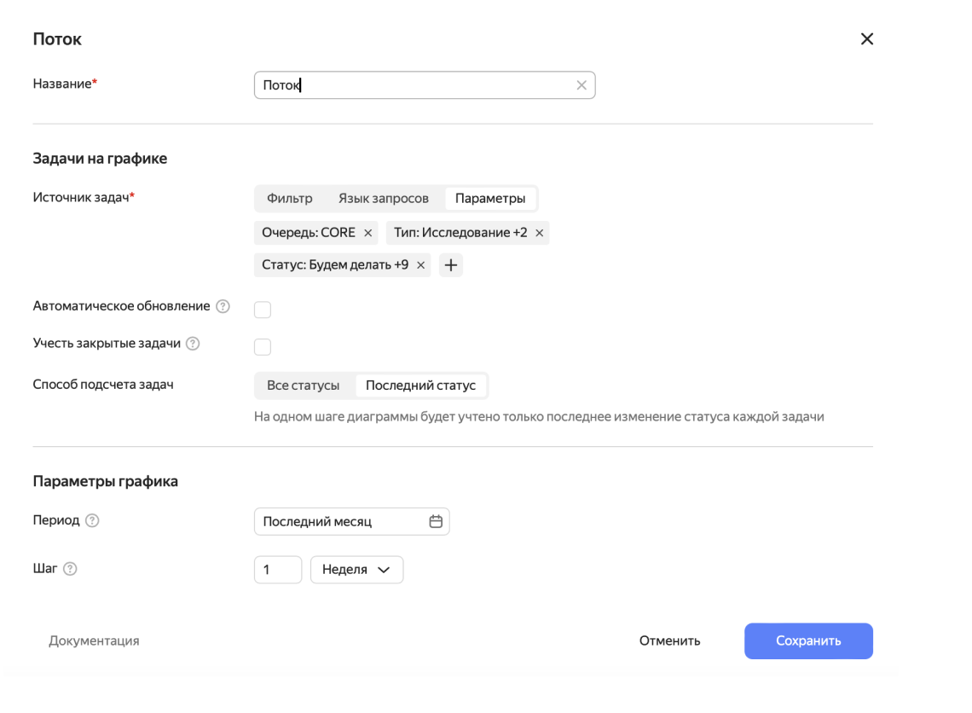Remove the Тип: Исследование +2 filter chip
972x713 pixels.
tap(539, 232)
